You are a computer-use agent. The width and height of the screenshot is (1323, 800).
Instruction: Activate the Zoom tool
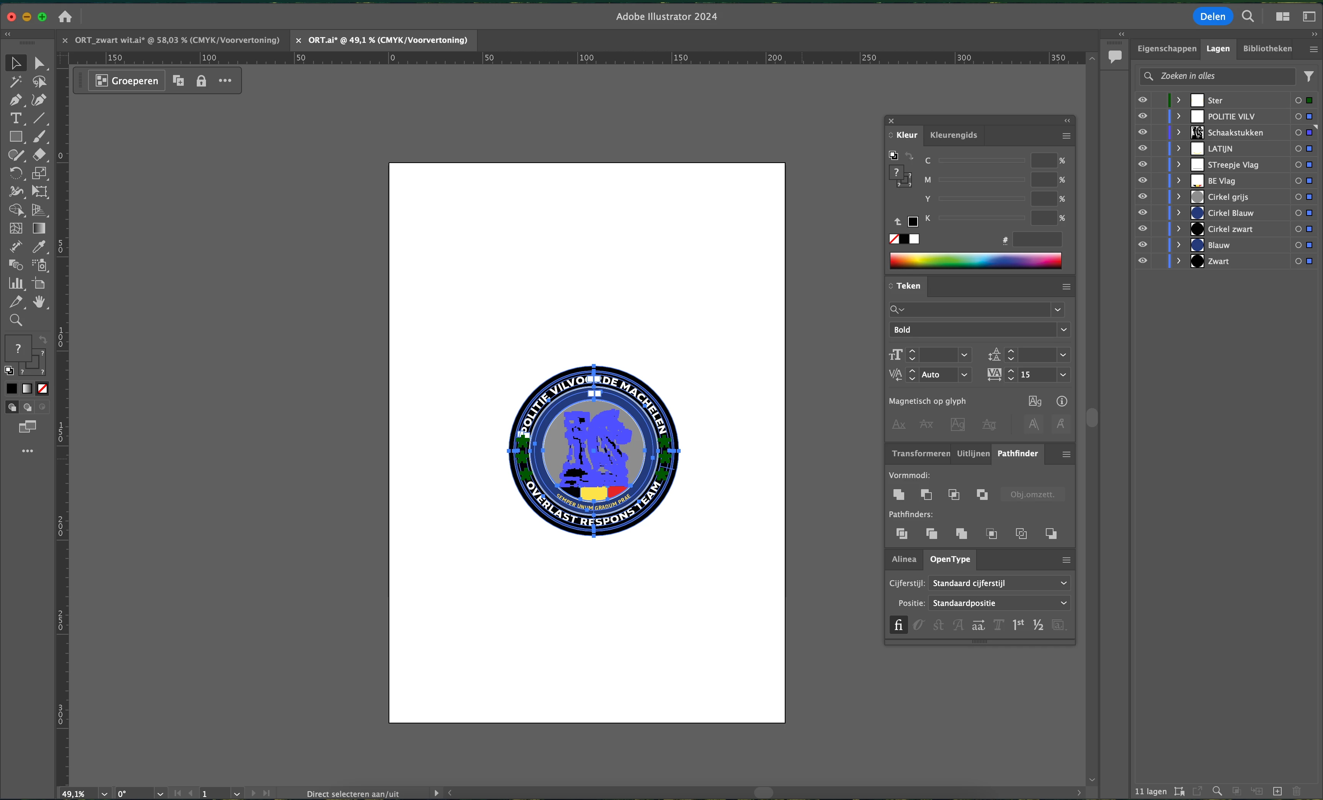(16, 320)
